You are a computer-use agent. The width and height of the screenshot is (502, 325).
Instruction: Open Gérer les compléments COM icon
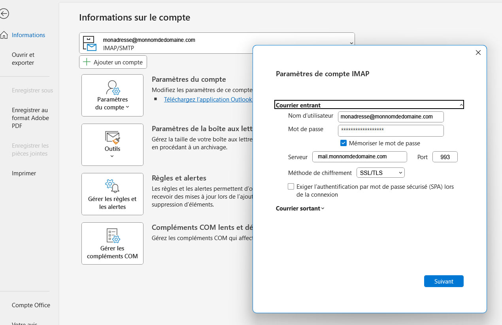pos(112,235)
